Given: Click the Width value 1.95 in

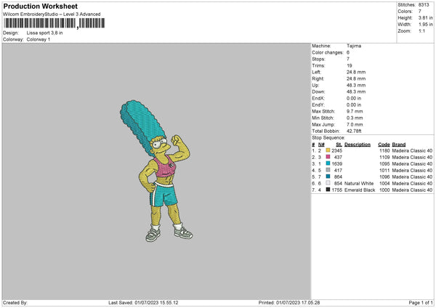Looking at the screenshot, I should [x=426, y=25].
